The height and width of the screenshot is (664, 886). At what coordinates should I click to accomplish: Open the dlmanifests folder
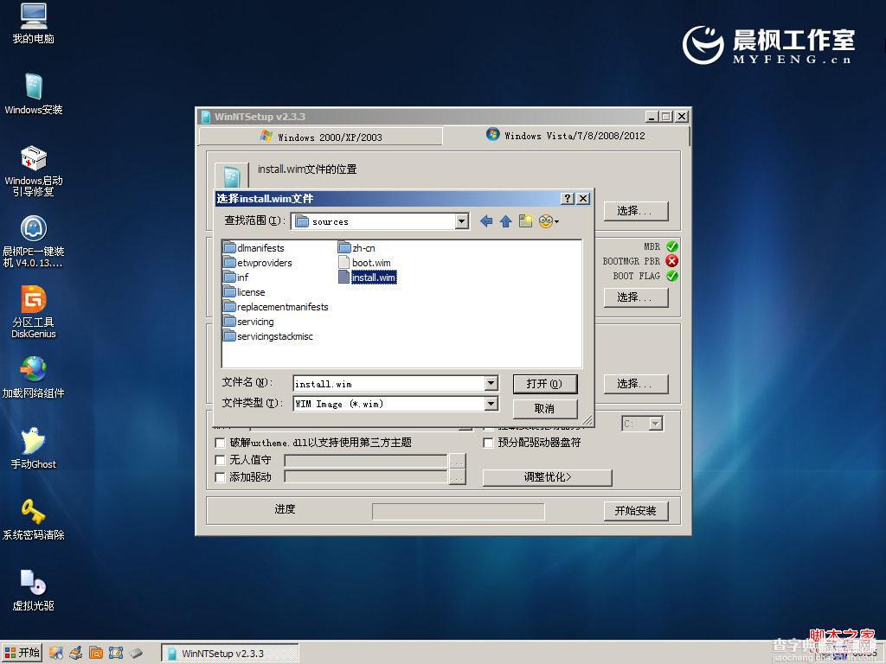254,248
